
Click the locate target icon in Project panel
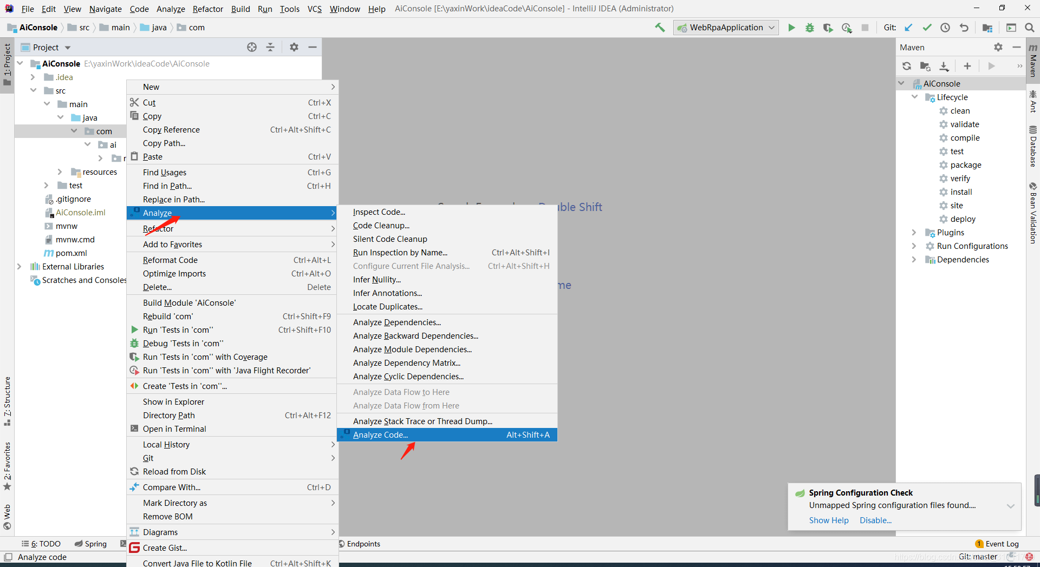click(252, 47)
